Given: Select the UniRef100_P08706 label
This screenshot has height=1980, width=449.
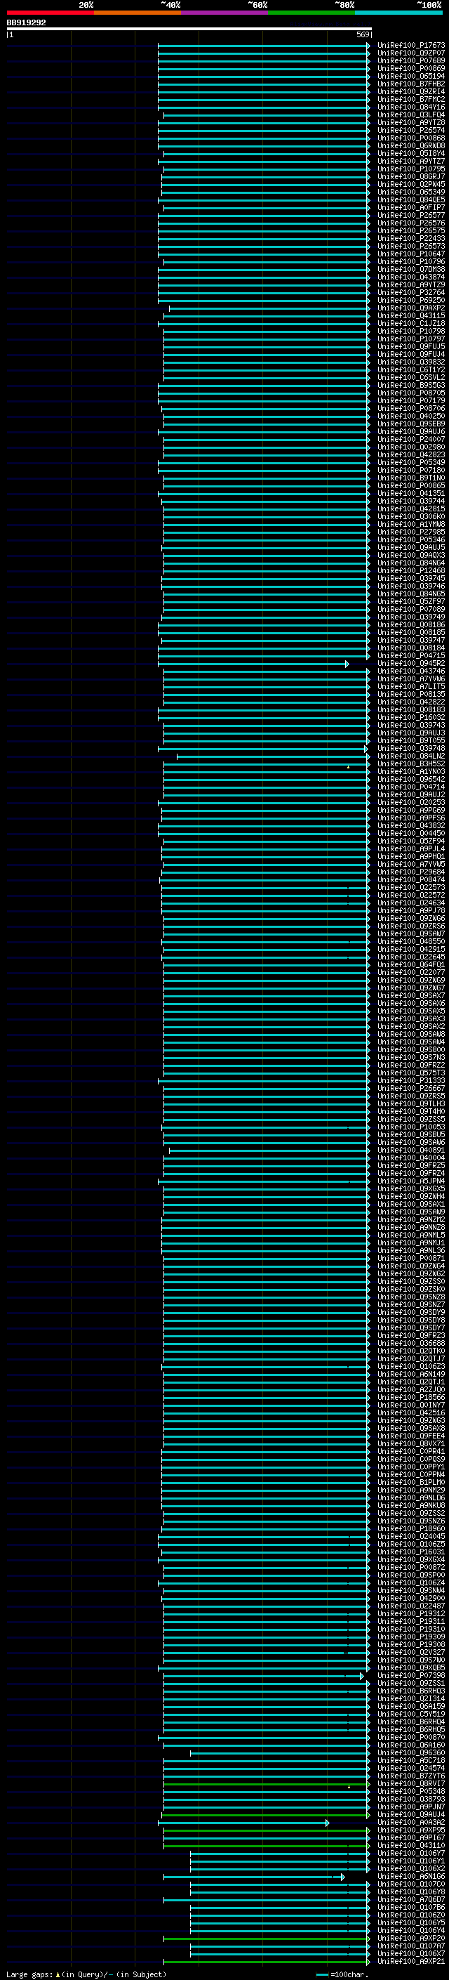Looking at the screenshot, I should coord(410,408).
